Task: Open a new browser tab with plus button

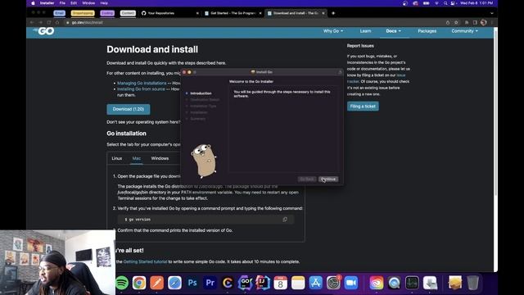Action: click(x=333, y=13)
